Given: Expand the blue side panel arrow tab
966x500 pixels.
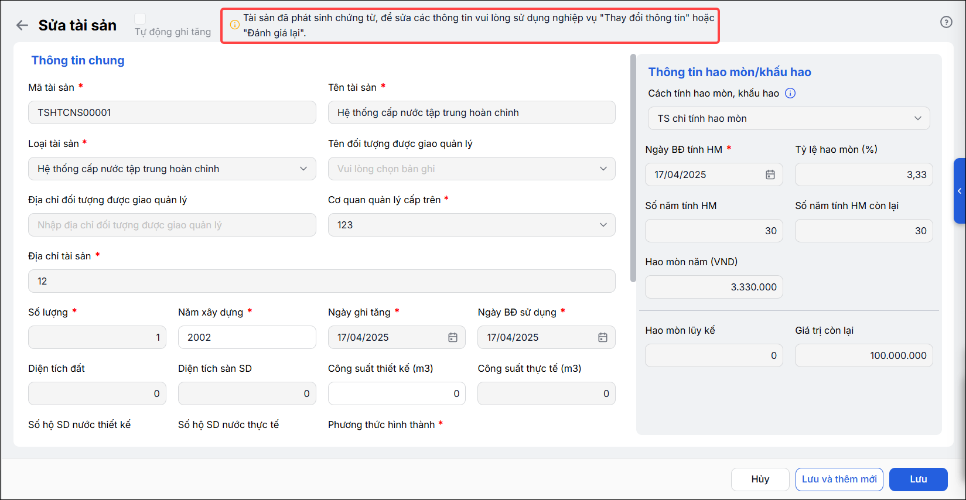Looking at the screenshot, I should [960, 191].
